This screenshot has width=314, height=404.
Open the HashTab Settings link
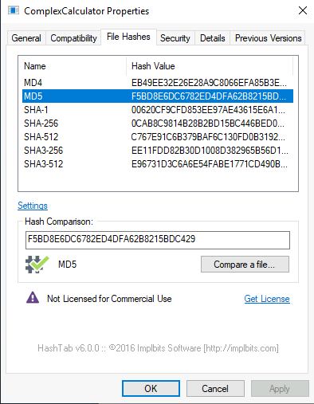[33, 206]
